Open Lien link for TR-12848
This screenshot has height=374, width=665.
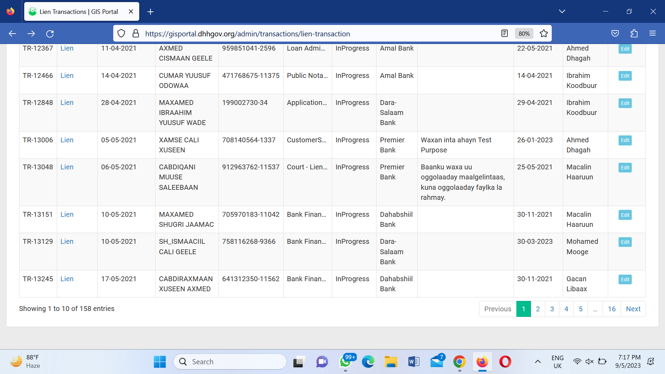(x=67, y=103)
